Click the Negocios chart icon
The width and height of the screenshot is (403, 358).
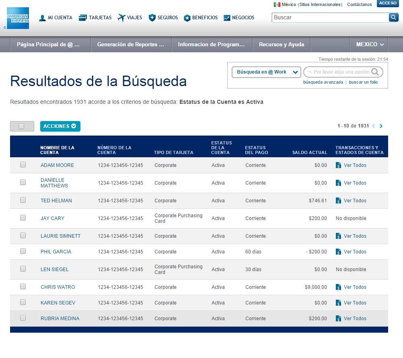[227, 18]
